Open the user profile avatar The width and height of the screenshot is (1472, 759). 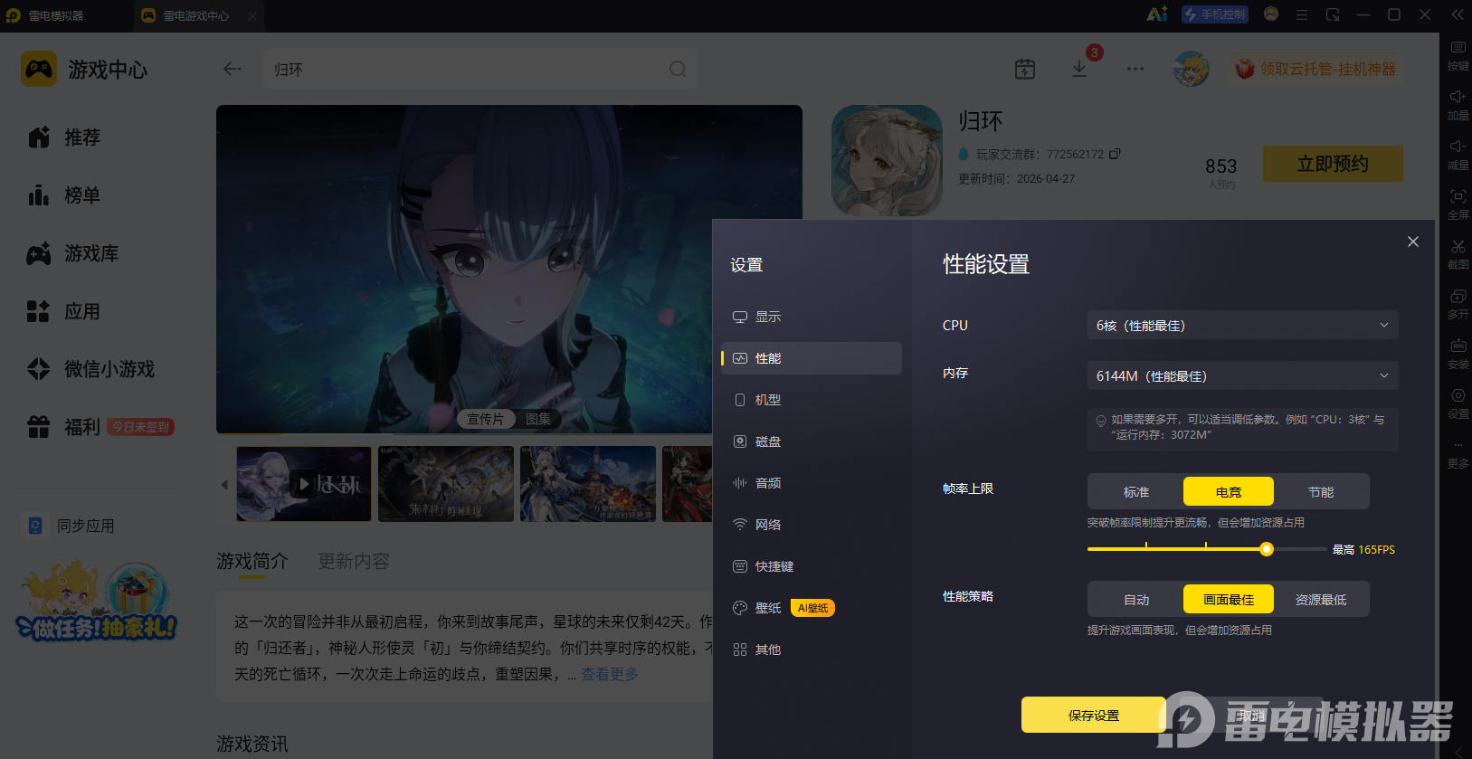click(1192, 69)
